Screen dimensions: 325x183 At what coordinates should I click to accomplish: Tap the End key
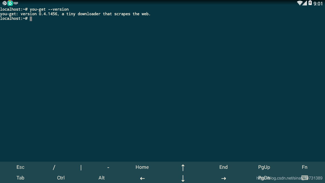pyautogui.click(x=223, y=167)
